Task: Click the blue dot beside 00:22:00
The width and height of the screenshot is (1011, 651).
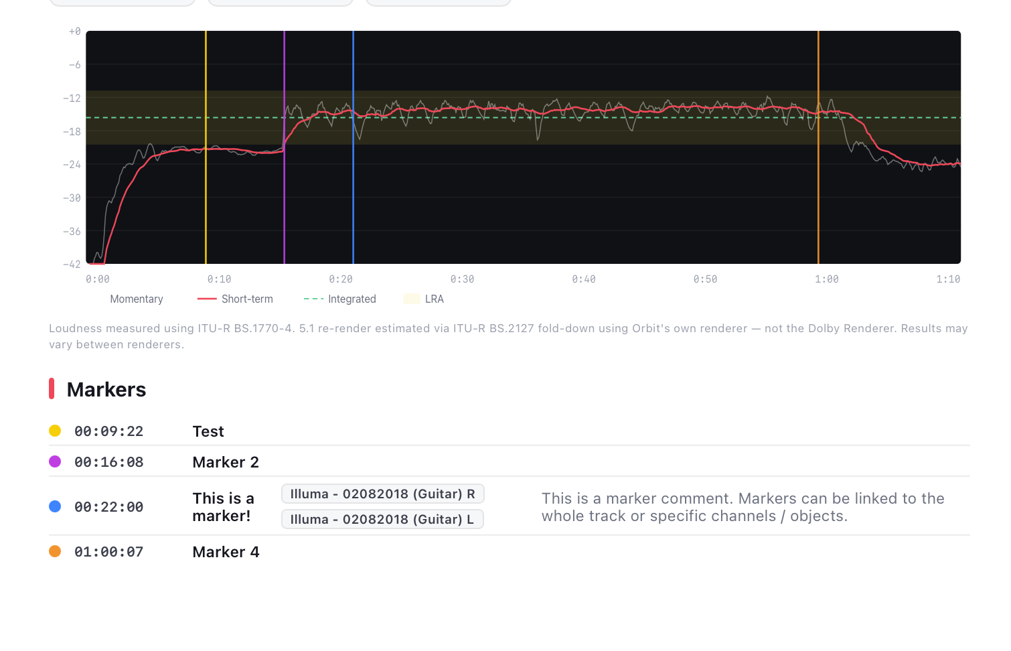Action: [x=55, y=506]
